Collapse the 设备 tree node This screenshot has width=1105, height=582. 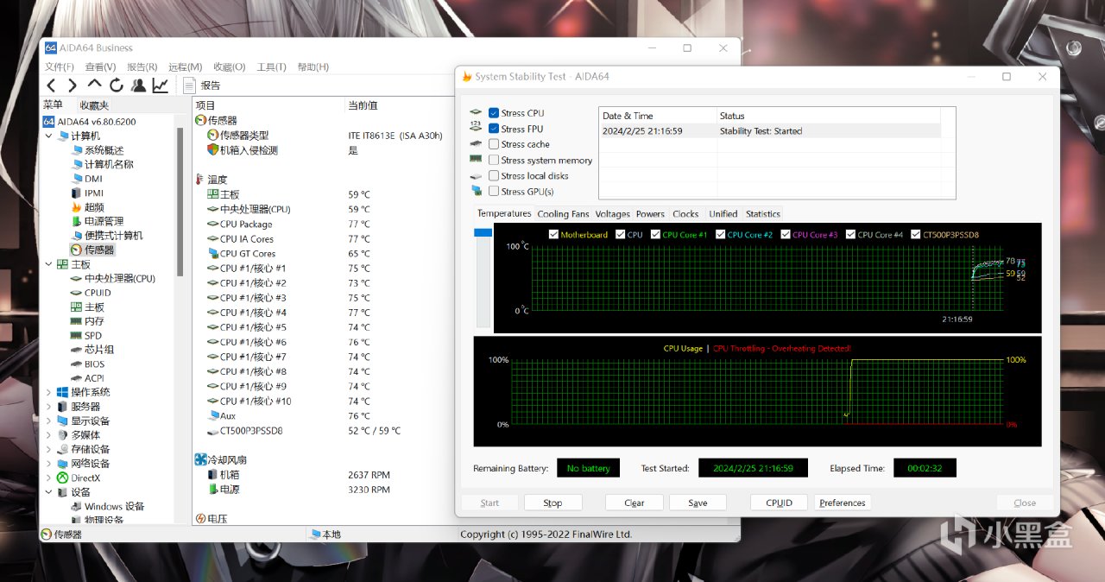point(48,492)
